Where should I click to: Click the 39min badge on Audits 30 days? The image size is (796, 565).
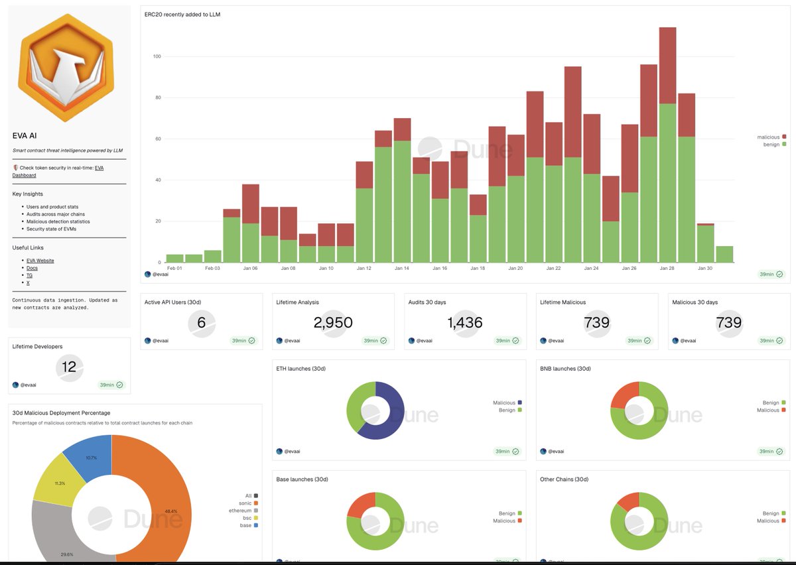pos(507,340)
